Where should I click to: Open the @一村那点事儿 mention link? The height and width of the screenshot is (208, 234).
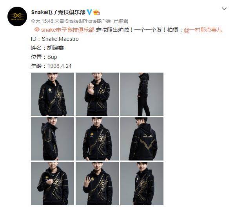[x=203, y=30]
